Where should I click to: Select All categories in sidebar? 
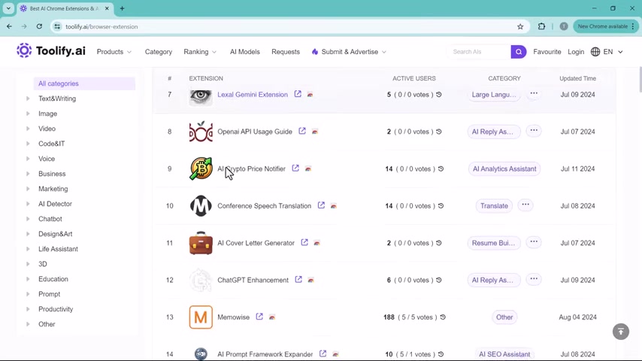coord(84,83)
